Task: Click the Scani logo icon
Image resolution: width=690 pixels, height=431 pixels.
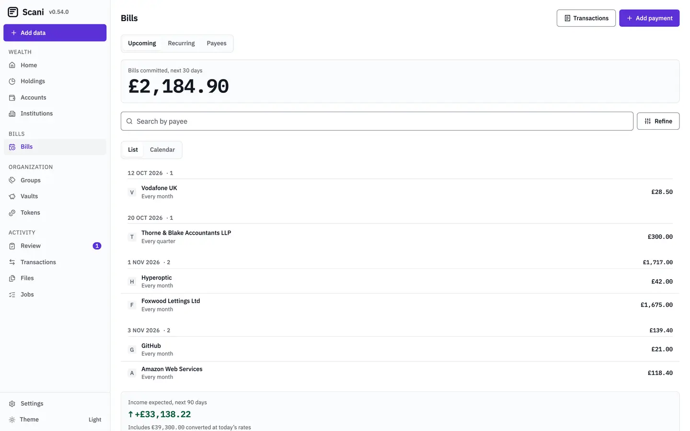Action: pos(13,12)
